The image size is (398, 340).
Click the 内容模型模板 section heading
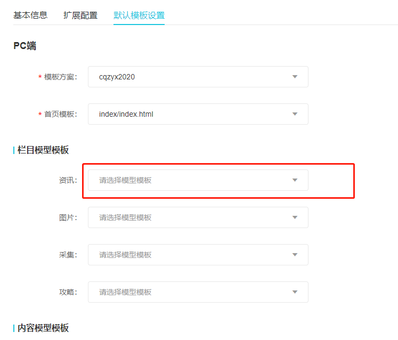pos(43,328)
